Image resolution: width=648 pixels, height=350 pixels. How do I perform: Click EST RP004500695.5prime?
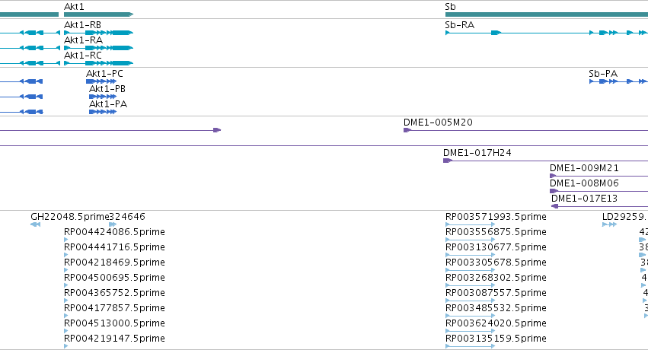(114, 278)
